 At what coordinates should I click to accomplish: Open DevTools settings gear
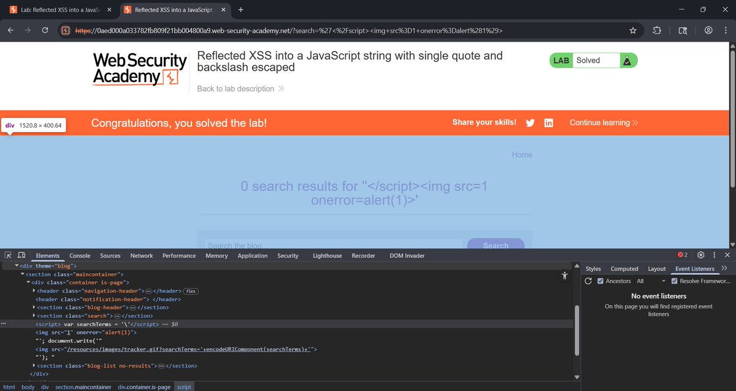pyautogui.click(x=701, y=255)
